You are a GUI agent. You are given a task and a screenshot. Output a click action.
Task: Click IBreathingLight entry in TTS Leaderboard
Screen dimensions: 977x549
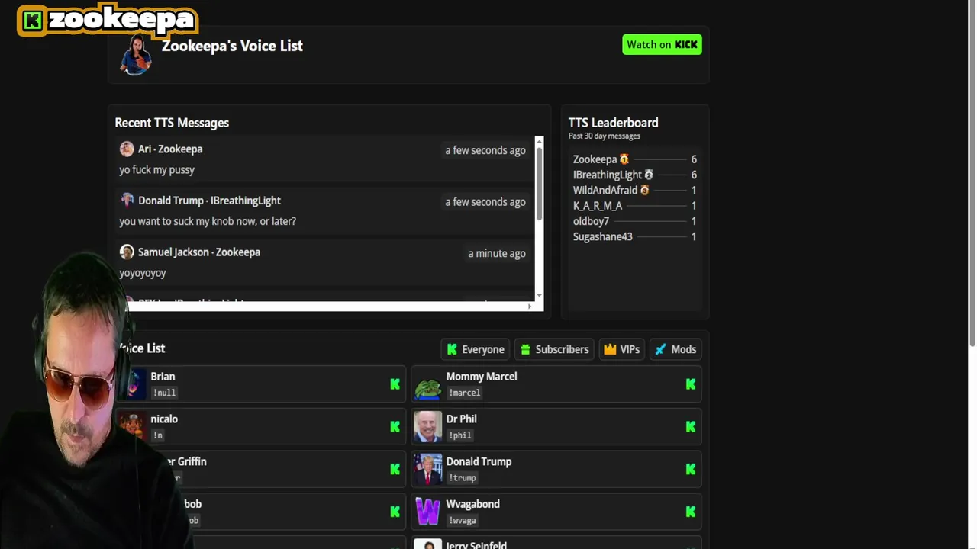(x=634, y=175)
